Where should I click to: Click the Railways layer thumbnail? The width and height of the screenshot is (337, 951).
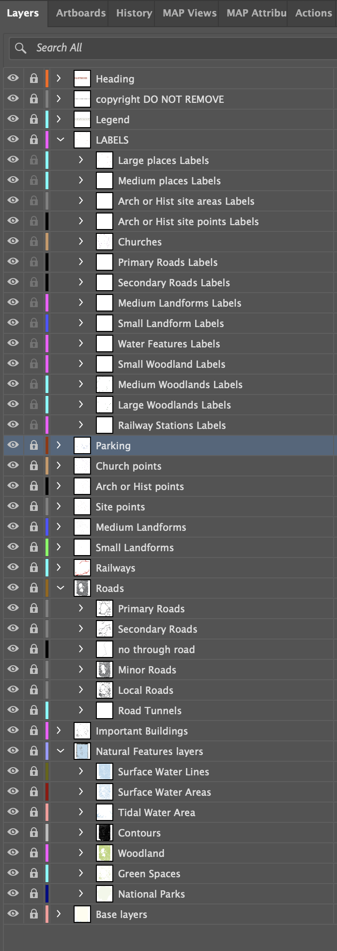pyautogui.click(x=82, y=568)
